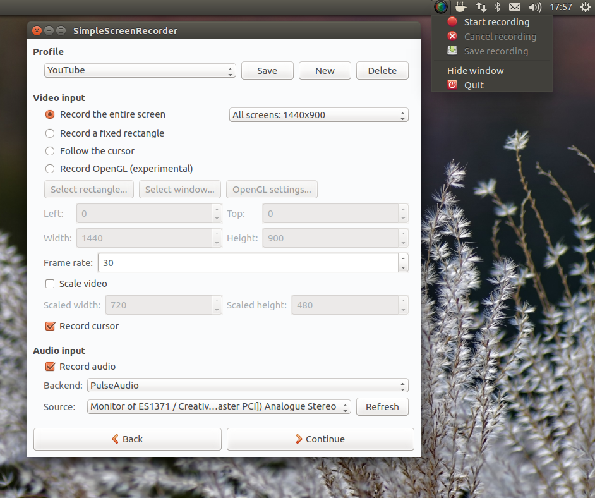The image size is (595, 498).
Task: Uncheck the Record cursor checkbox
Action: [x=50, y=326]
